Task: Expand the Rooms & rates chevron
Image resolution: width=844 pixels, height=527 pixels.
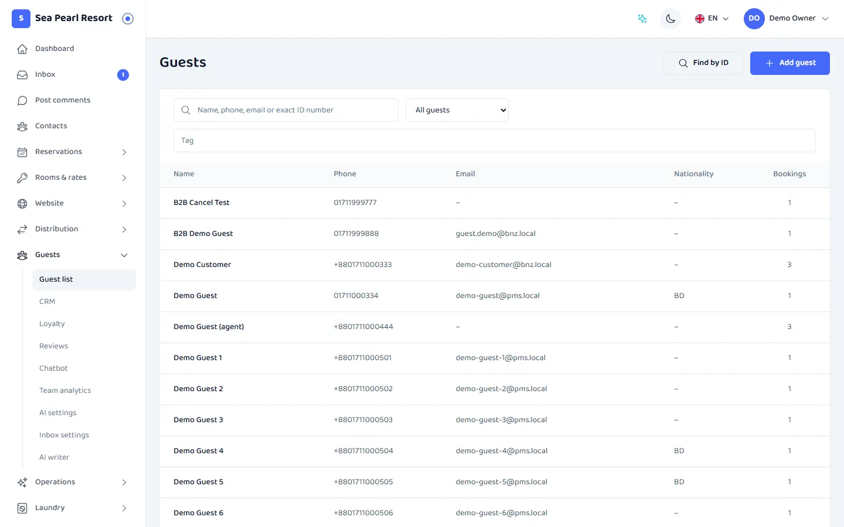Action: 124,178
